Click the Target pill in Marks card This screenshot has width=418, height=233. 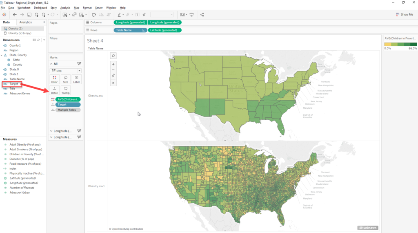[68, 105]
